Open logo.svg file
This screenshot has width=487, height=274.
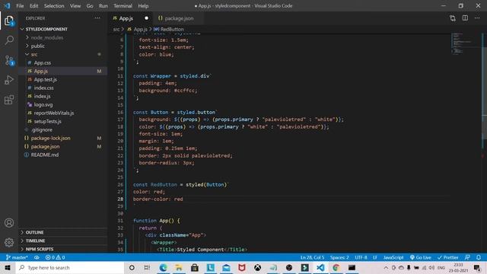pyautogui.click(x=43, y=105)
